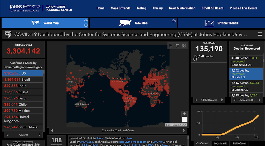Open the U.S. Map question-mark help icon
265x146 pixels.
[174, 21]
